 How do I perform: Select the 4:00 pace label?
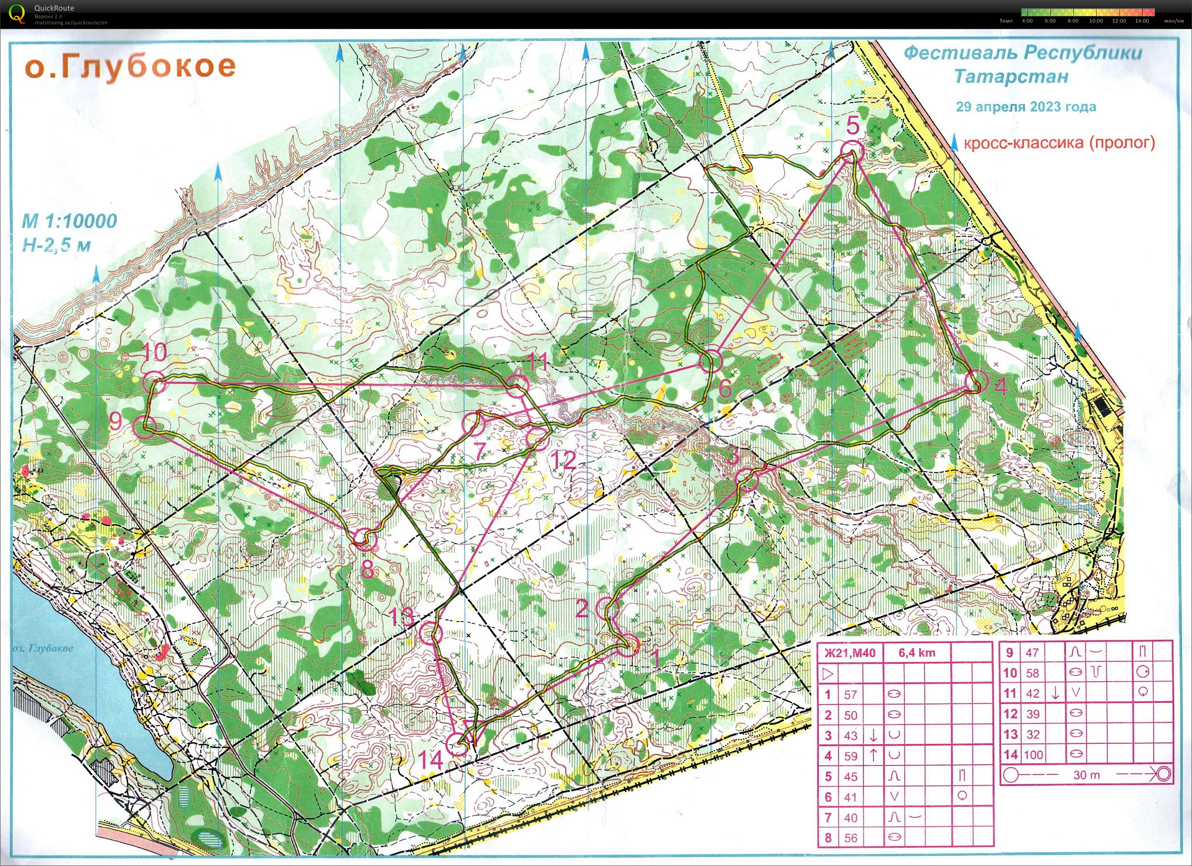pyautogui.click(x=1027, y=21)
